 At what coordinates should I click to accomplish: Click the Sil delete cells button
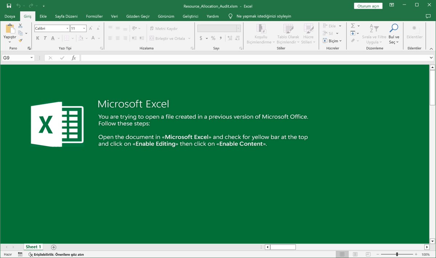[x=331, y=33]
